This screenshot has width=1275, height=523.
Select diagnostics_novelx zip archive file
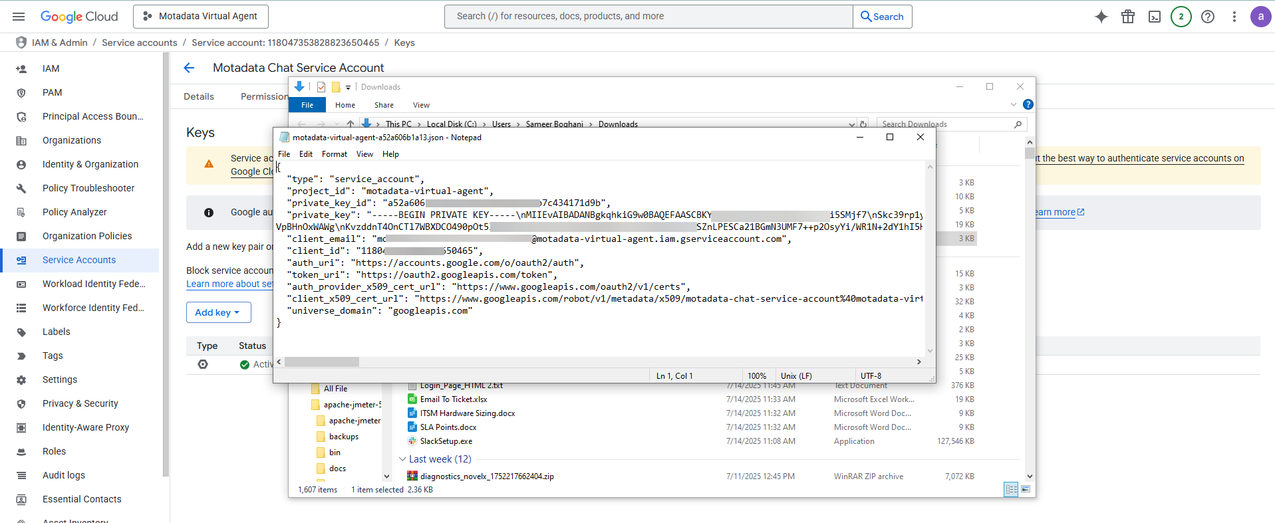pyautogui.click(x=487, y=476)
